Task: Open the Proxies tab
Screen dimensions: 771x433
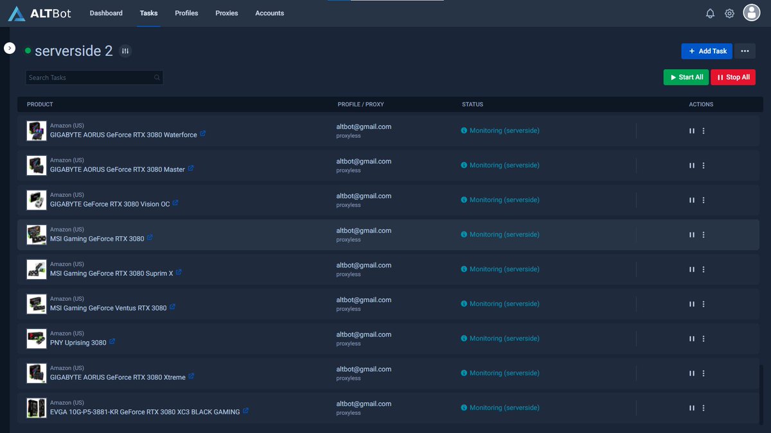Action: coord(227,13)
